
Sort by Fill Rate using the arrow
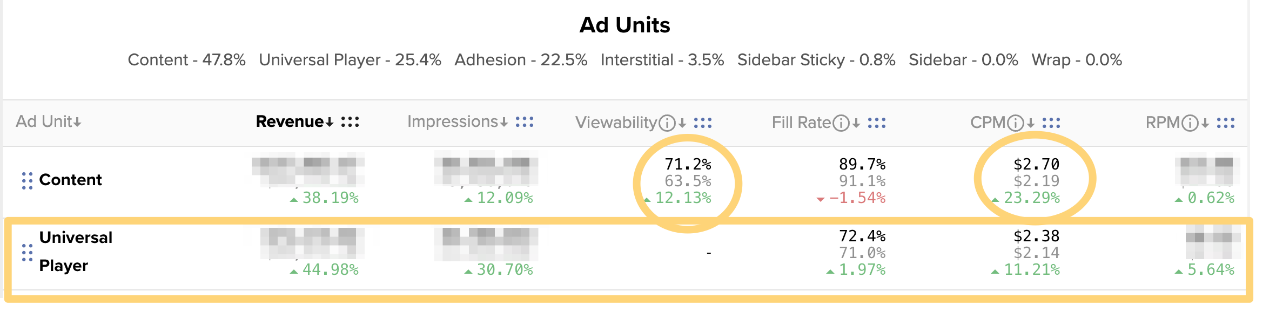856,124
